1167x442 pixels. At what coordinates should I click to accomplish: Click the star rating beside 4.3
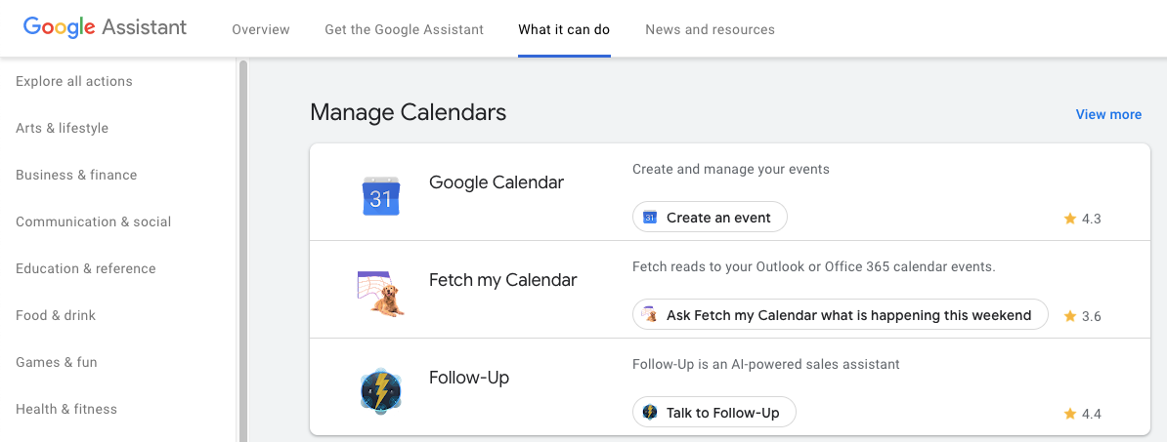1070,219
